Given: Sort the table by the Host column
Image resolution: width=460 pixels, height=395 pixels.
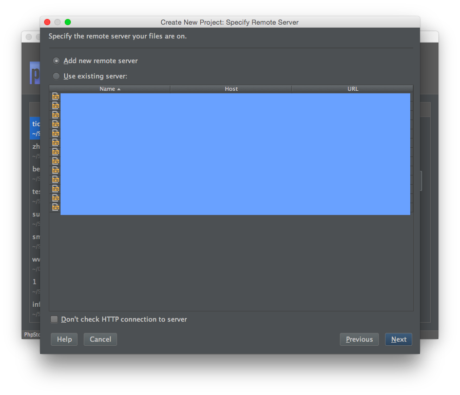Looking at the screenshot, I should pyautogui.click(x=231, y=89).
